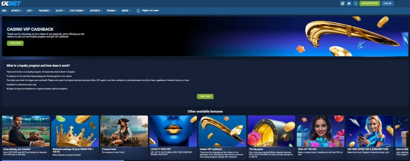Expand the PROMO dropdown menu

[112, 11]
